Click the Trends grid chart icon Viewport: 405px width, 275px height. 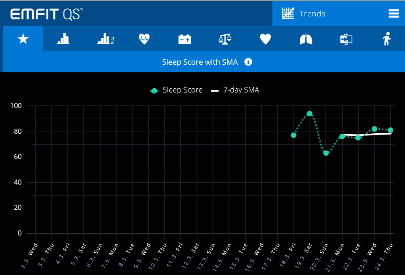point(288,13)
